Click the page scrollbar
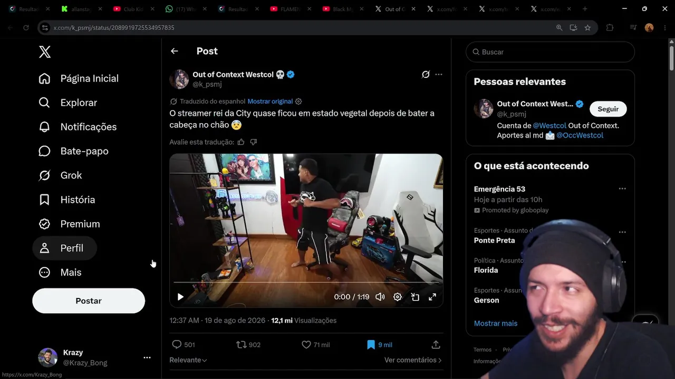The height and width of the screenshot is (379, 675). pyautogui.click(x=671, y=58)
